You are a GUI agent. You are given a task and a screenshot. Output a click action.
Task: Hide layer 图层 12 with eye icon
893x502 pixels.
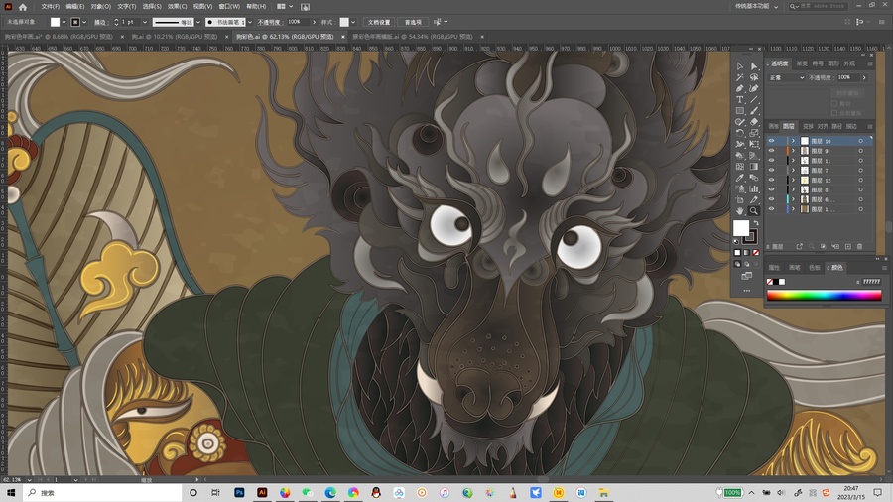point(771,180)
